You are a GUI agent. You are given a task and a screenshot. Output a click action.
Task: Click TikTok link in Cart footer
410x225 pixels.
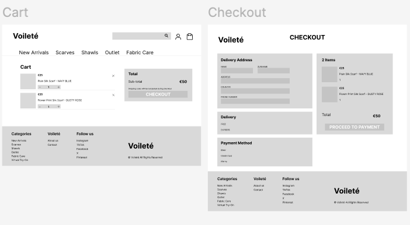tap(80, 145)
